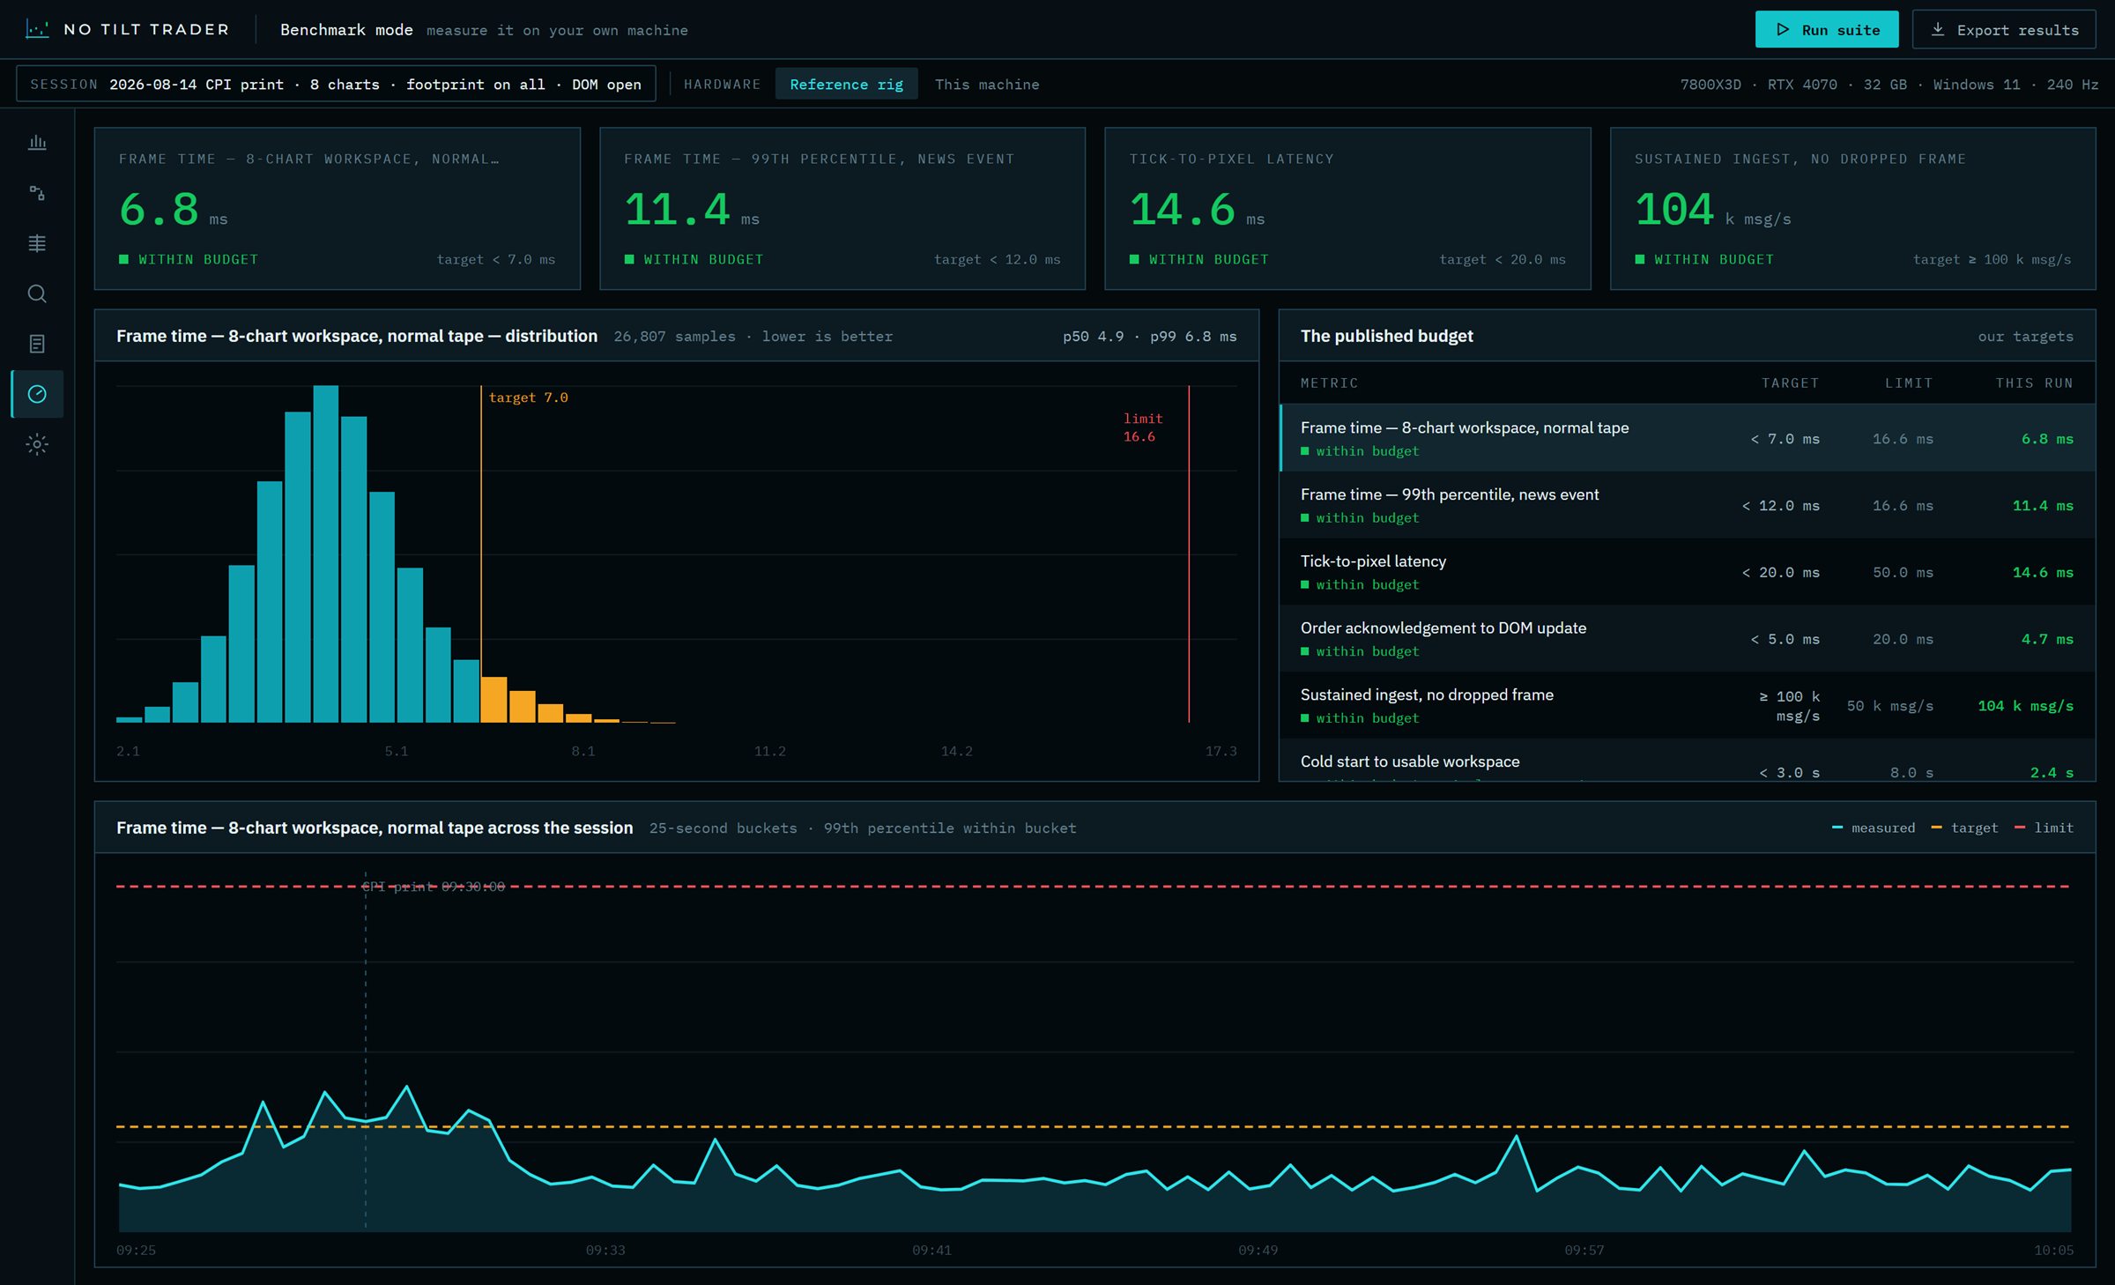Click the TARGET column header
Screen dimensions: 2115x1285
(1790, 383)
